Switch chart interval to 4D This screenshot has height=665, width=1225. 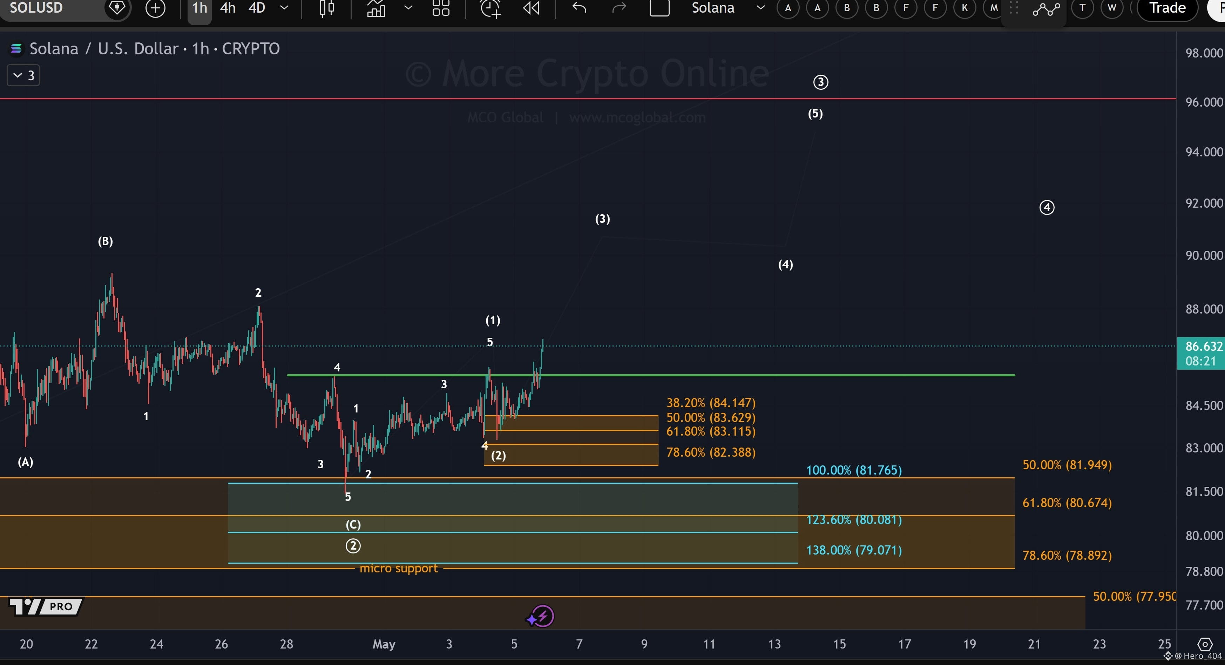click(x=257, y=8)
